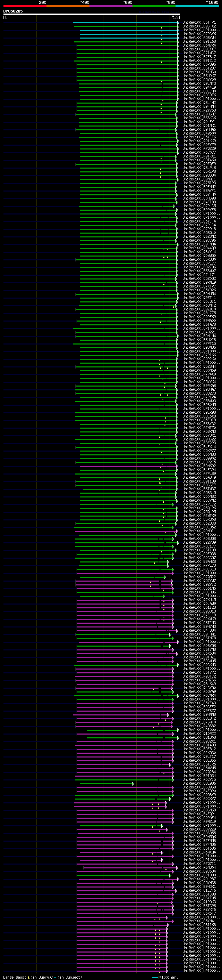This screenshot has width=222, height=980.
Task: Select label UniRef100_A7Q522
Action: (199, 577)
